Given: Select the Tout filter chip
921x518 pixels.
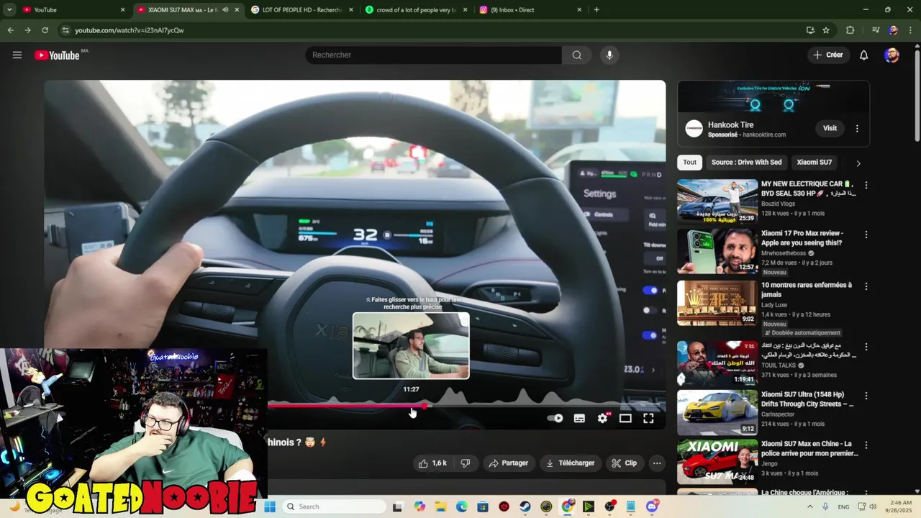Looking at the screenshot, I should tap(690, 163).
